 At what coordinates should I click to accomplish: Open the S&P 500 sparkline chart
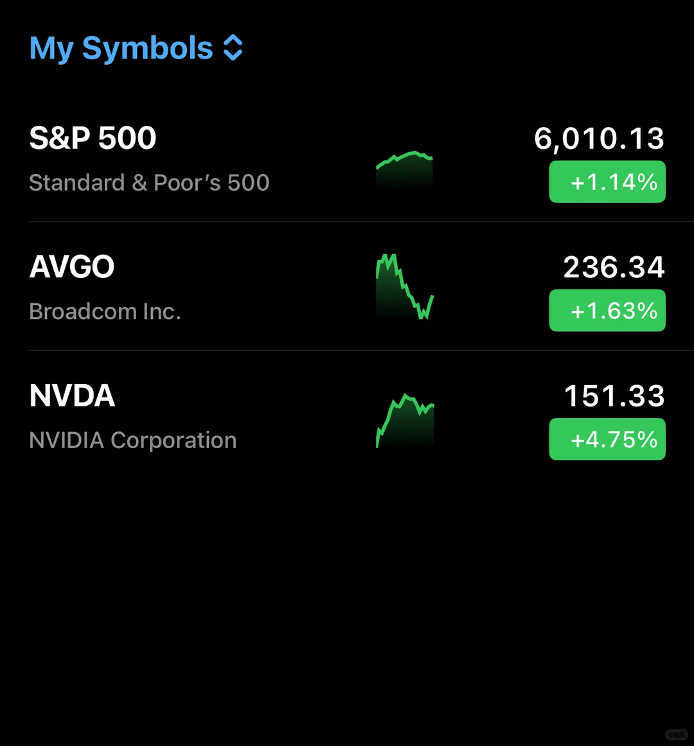point(404,170)
